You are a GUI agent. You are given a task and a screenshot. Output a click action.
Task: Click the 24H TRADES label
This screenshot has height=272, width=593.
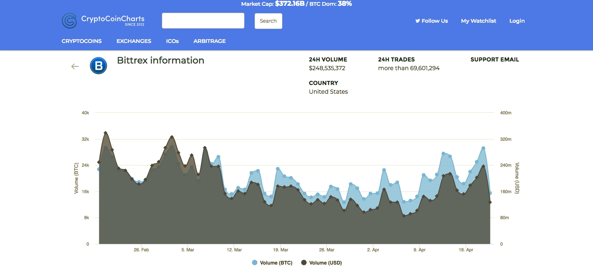point(396,59)
